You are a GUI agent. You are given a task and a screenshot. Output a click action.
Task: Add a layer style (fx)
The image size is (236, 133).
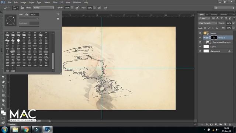point(207,125)
